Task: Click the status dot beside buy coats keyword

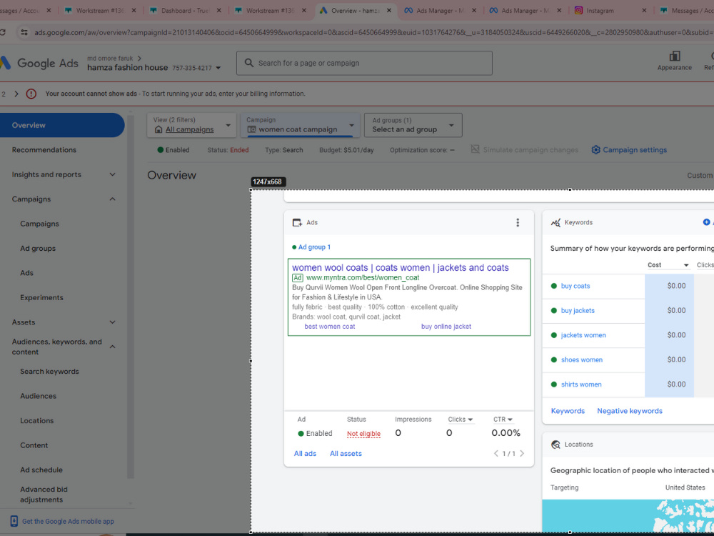Action: click(554, 286)
